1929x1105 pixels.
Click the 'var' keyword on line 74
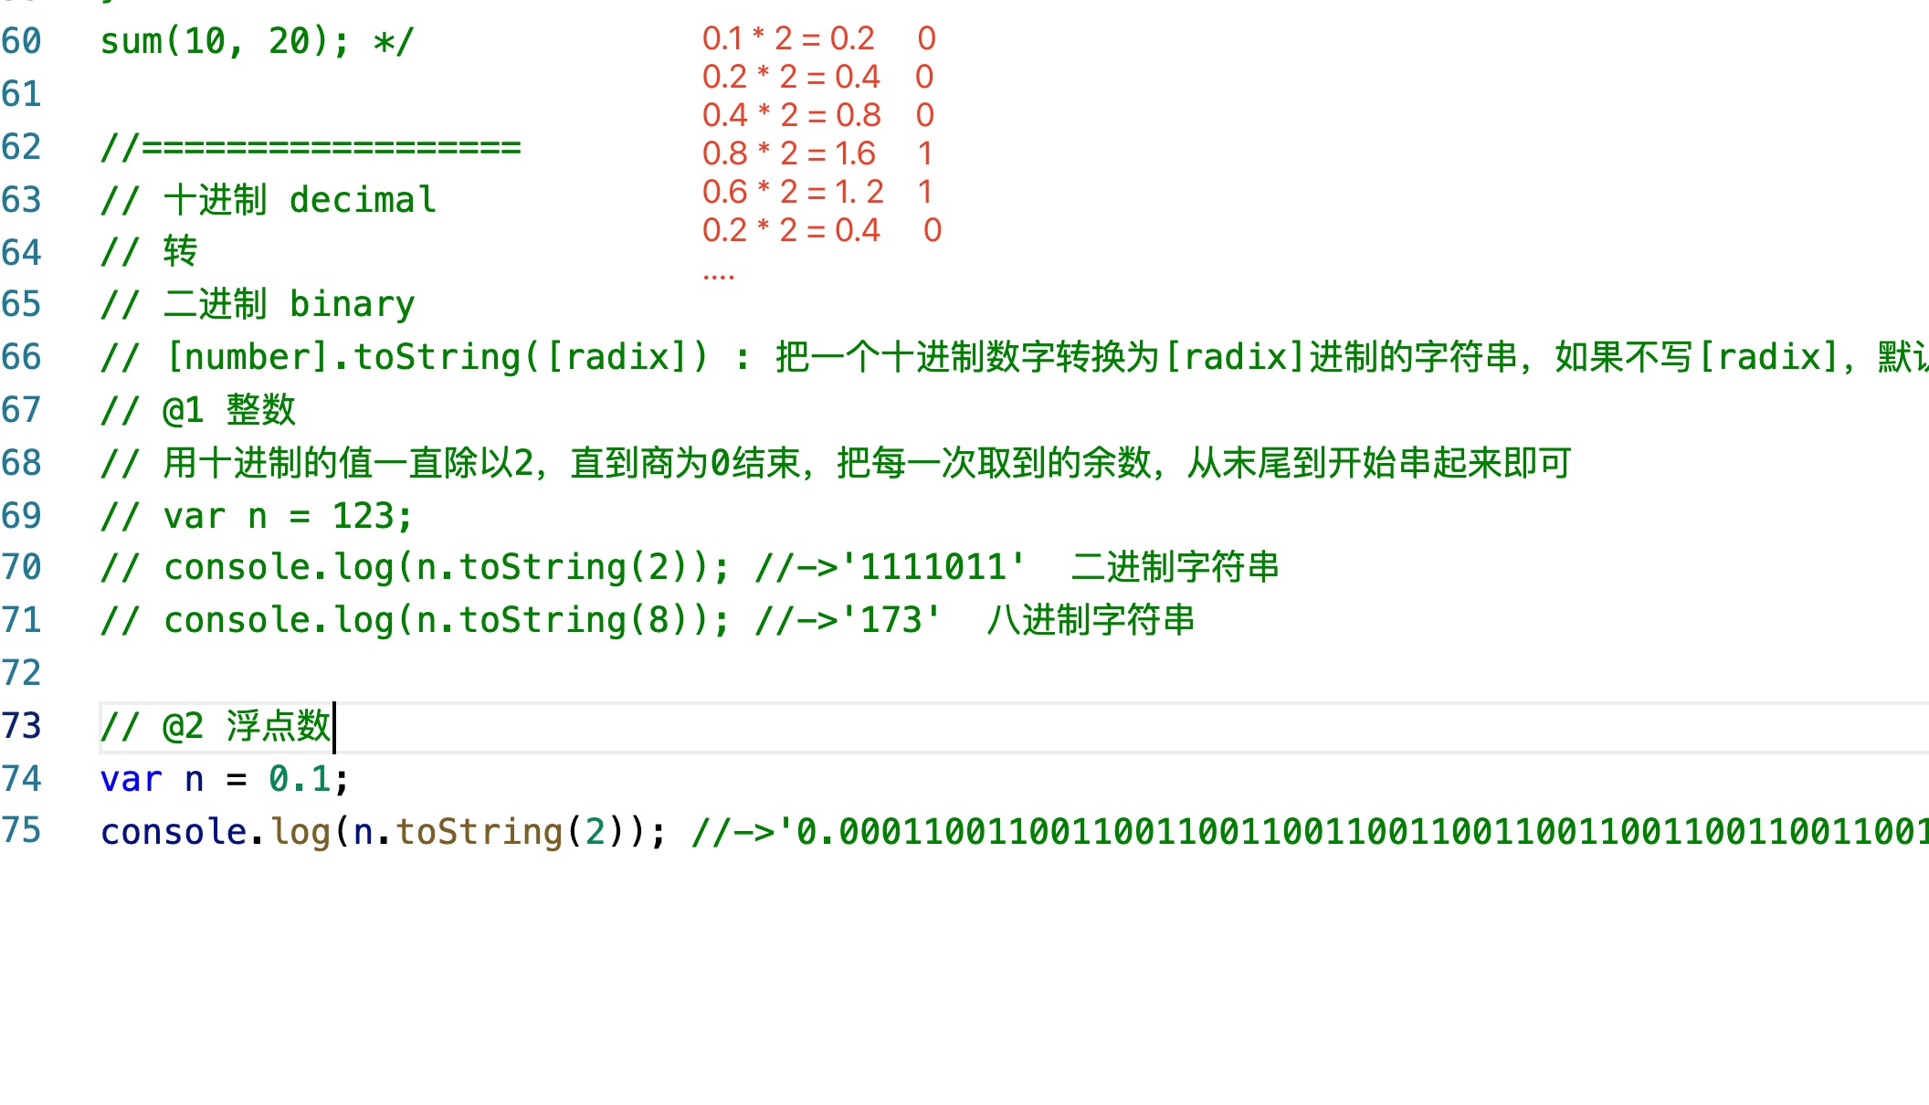click(132, 779)
